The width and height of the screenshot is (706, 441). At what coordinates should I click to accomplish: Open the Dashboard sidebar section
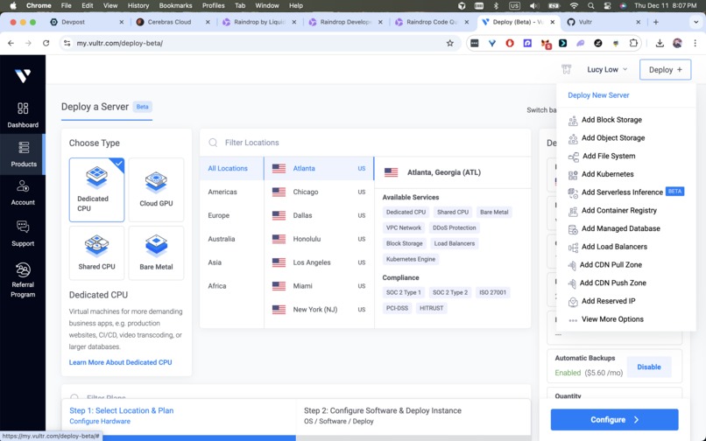[x=23, y=115]
